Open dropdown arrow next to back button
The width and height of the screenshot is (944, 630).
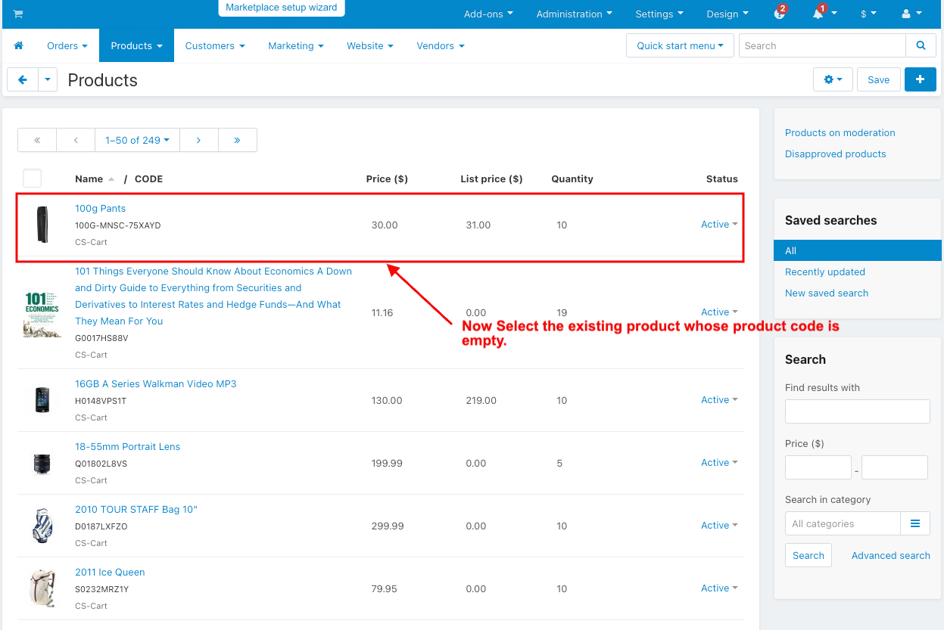point(48,79)
